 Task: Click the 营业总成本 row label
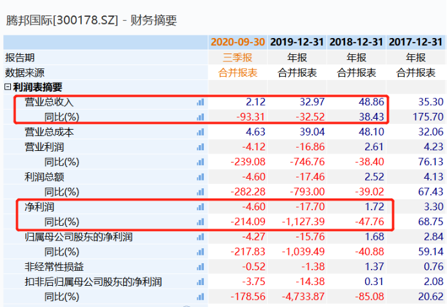tap(49, 132)
